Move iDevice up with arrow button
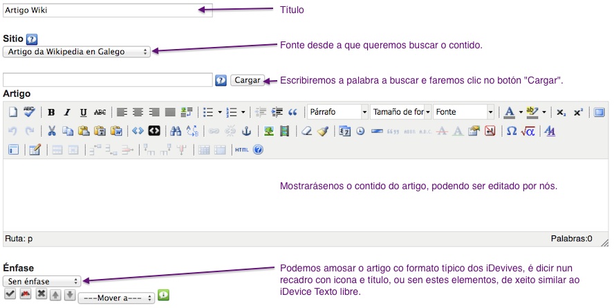614x308 pixels. [x=55, y=295]
